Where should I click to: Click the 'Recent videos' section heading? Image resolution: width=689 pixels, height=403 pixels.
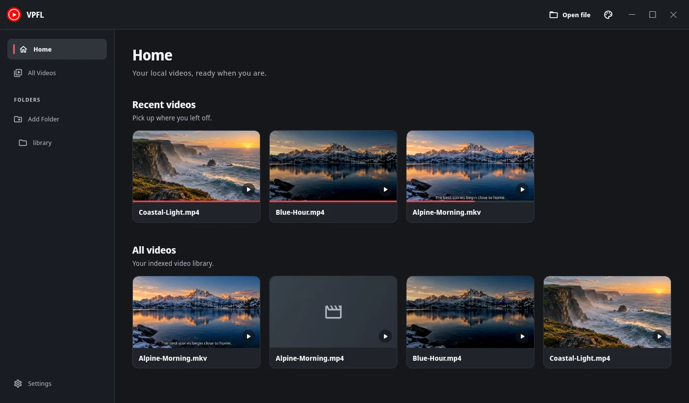pos(164,105)
